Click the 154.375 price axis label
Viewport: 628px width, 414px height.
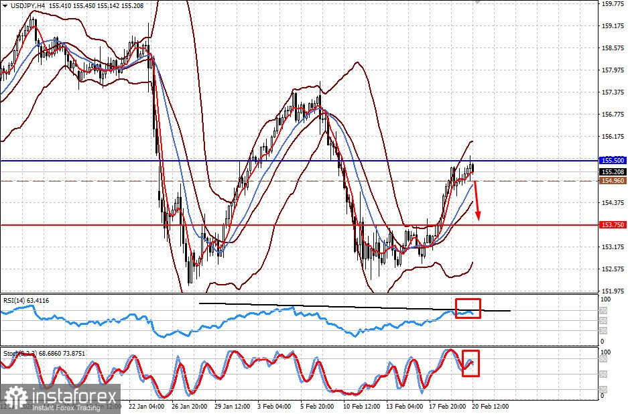613,203
